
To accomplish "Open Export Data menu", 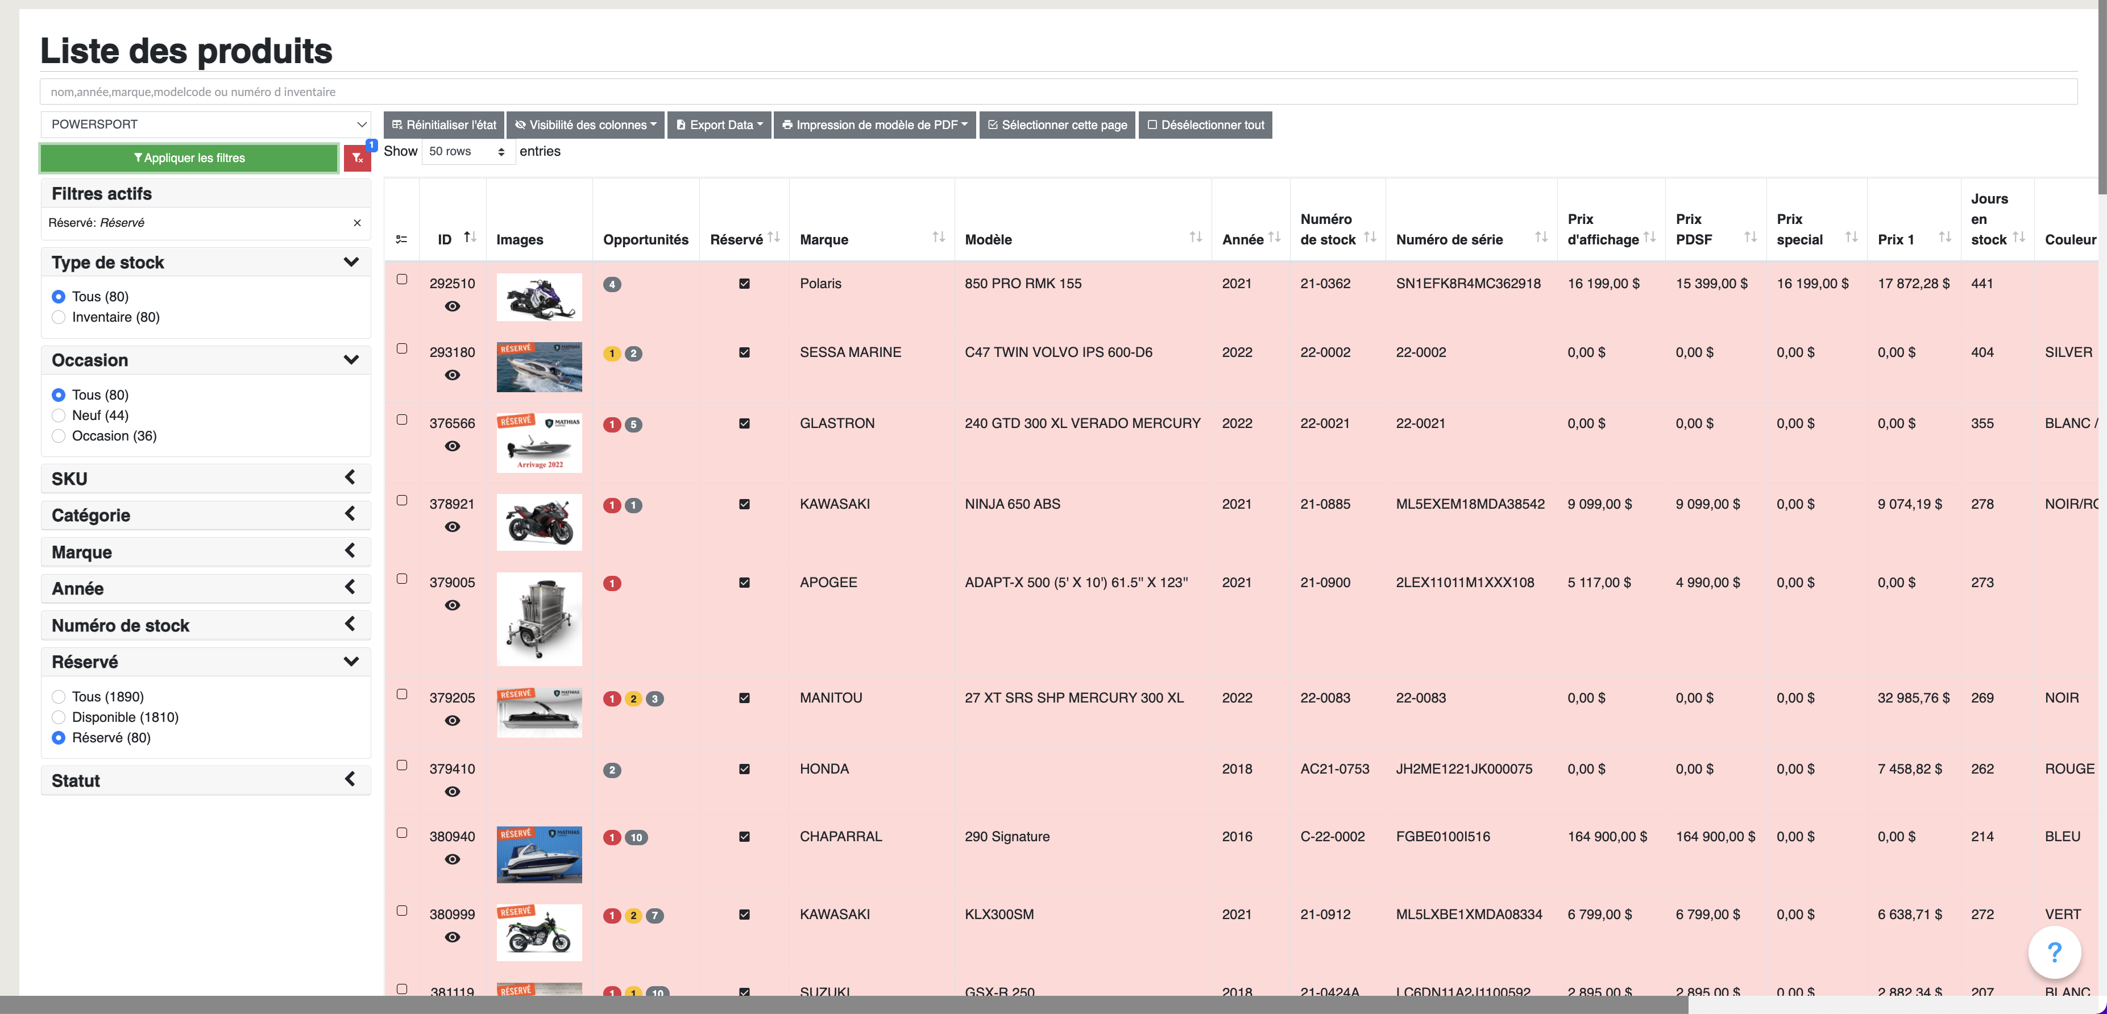I will coord(719,125).
